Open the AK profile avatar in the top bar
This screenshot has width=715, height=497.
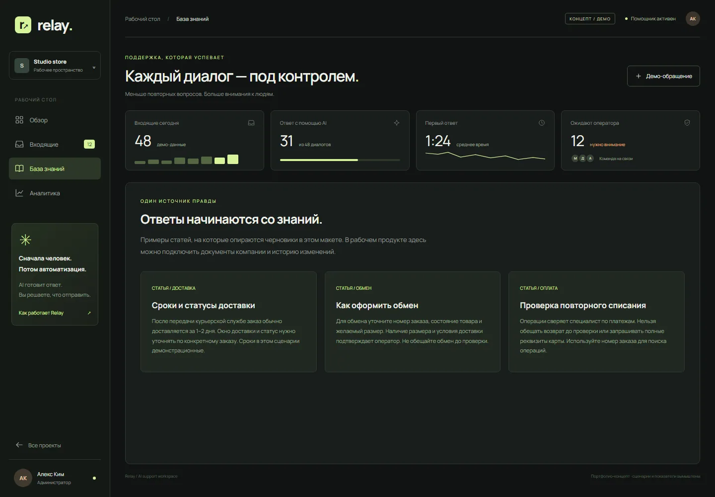(693, 19)
